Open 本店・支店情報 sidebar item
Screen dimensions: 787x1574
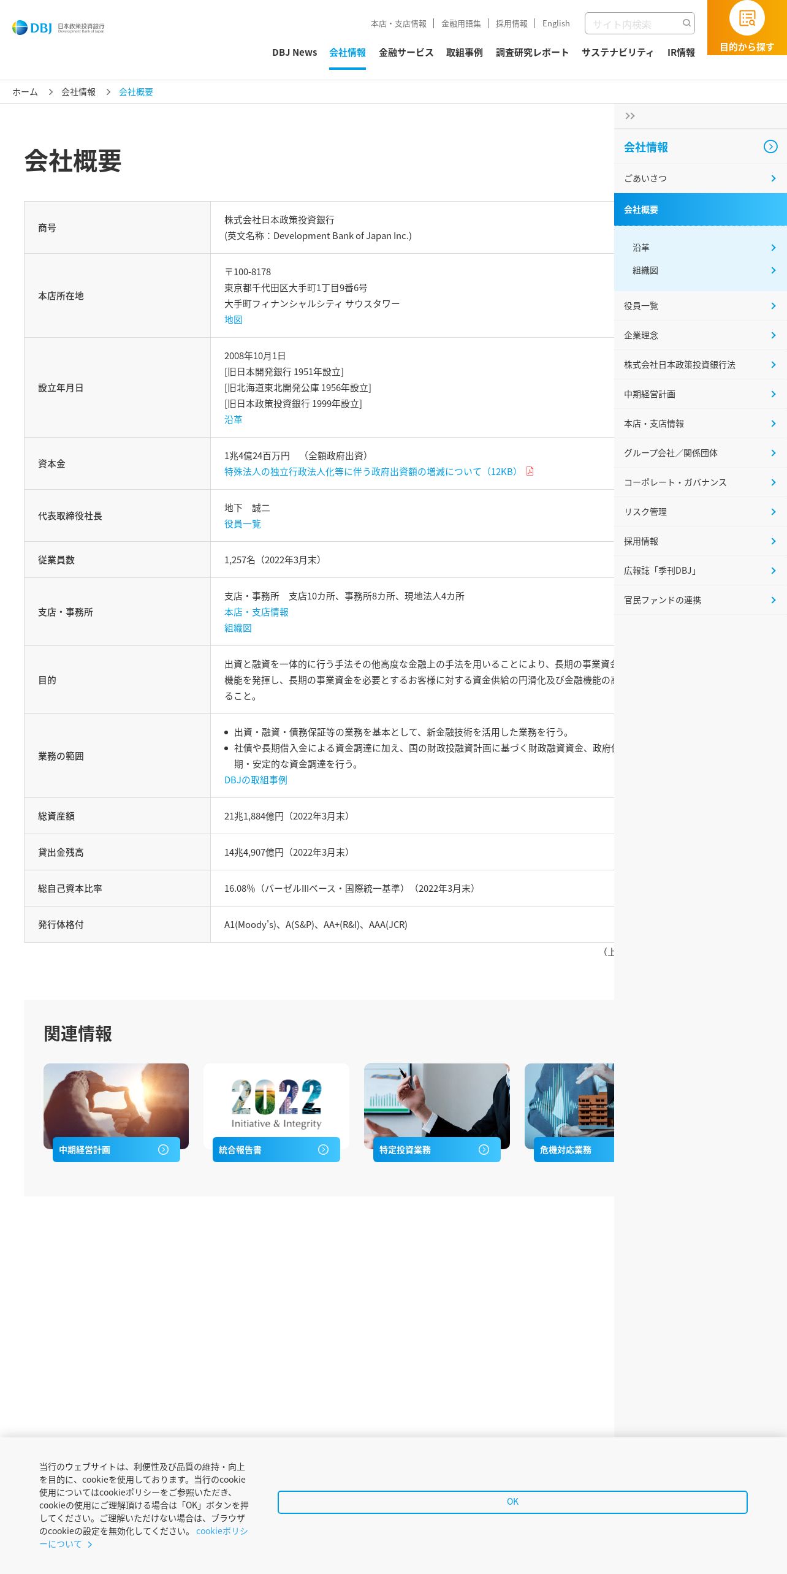[x=701, y=424]
